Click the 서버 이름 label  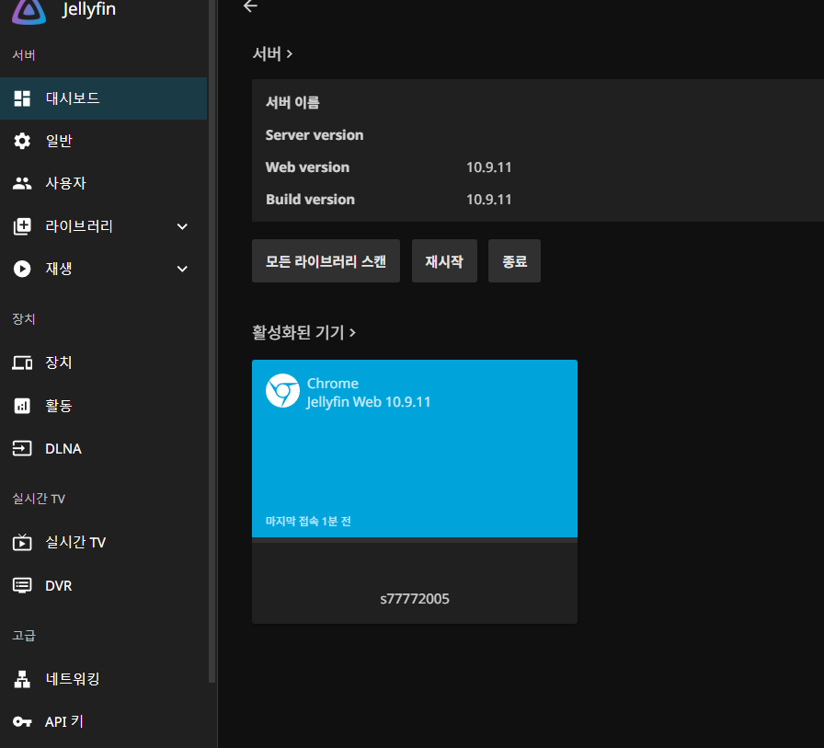tap(292, 102)
